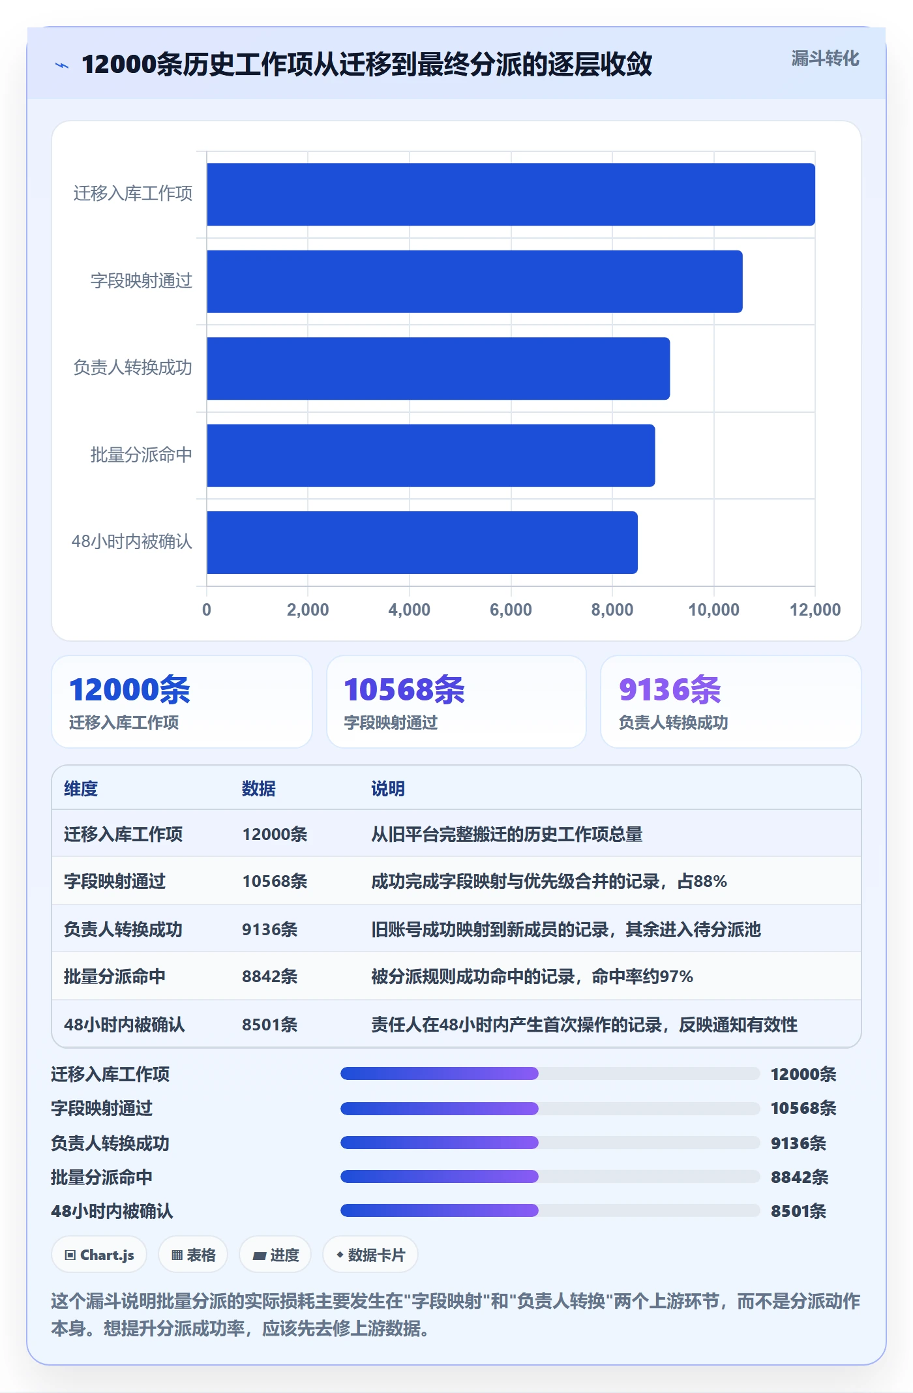Click the chart bar for 字段映射通过
Viewport: 913px width, 1393px height.
[x=475, y=282]
